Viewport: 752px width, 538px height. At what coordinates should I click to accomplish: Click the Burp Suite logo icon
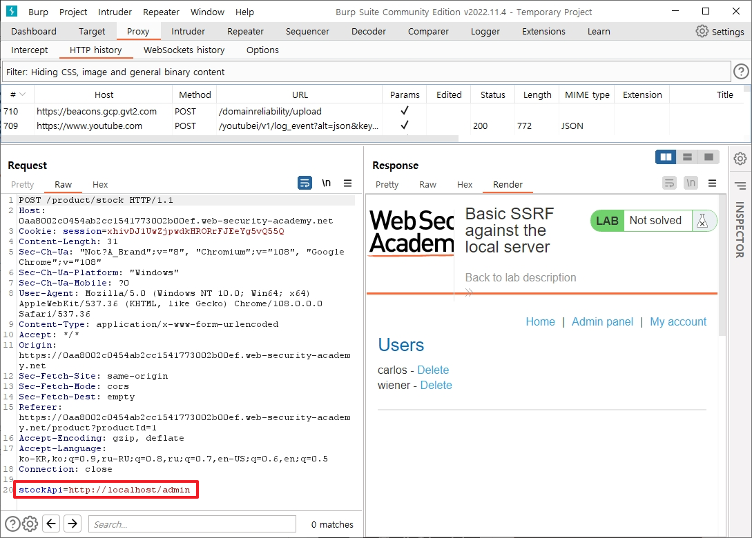point(12,11)
